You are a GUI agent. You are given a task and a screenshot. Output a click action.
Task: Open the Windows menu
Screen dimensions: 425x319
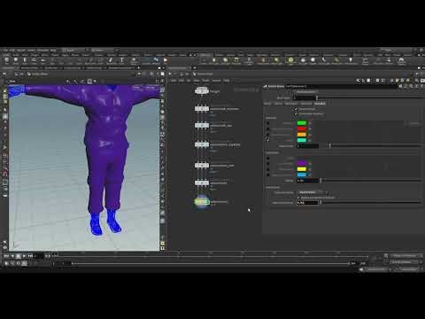coord(42,51)
